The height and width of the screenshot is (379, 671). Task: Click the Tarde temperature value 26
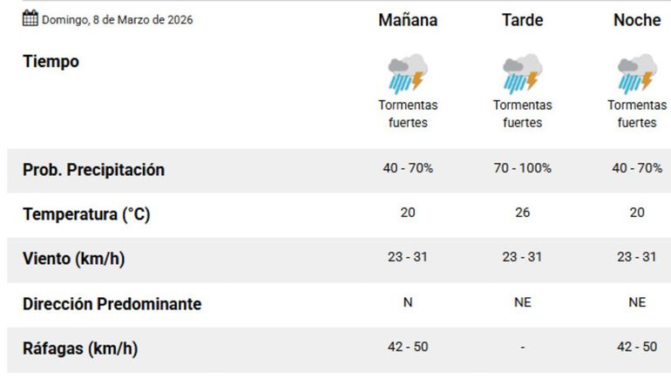522,213
